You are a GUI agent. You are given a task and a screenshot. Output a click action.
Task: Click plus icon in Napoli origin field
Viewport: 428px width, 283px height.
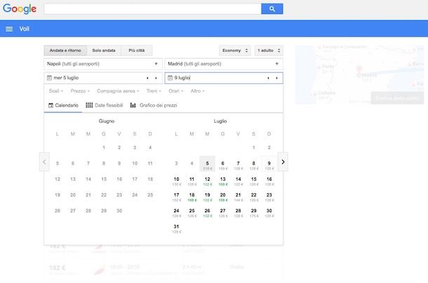156,64
